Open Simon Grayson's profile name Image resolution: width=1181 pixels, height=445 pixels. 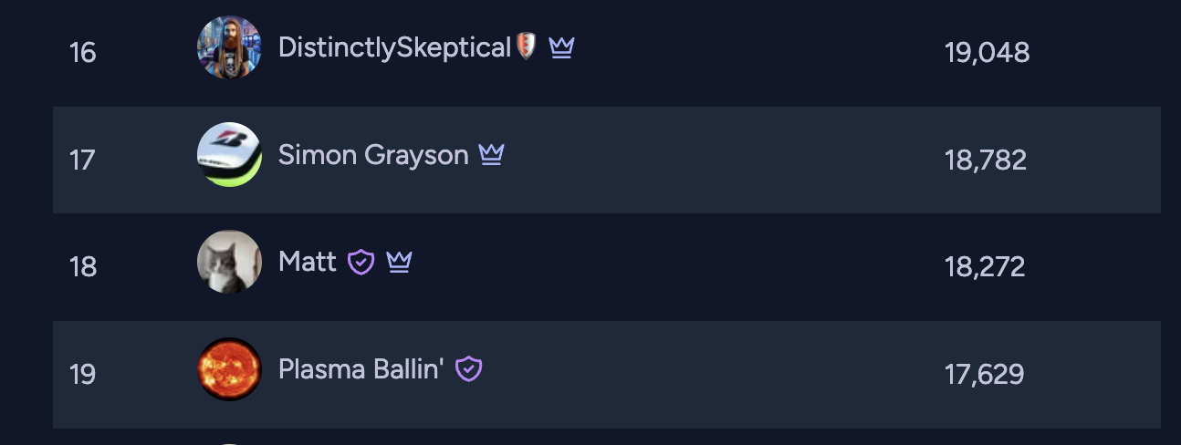(x=373, y=156)
